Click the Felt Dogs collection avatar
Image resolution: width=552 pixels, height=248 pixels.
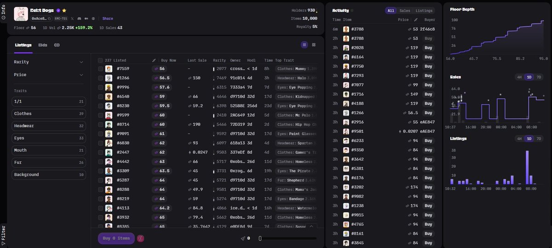(x=21, y=14)
